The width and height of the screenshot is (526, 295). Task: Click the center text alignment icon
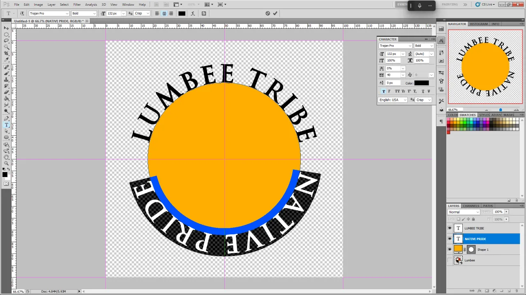pyautogui.click(x=164, y=13)
